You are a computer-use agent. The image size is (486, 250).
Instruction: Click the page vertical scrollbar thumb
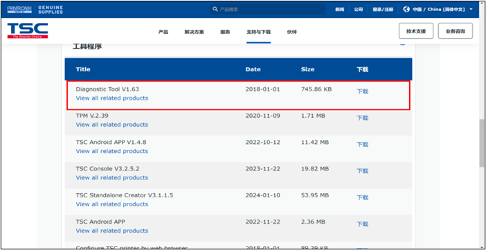pos(481,143)
